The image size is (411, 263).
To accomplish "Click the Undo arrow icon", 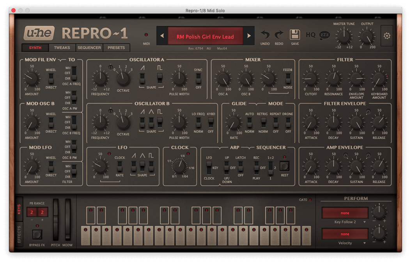I will (x=265, y=35).
